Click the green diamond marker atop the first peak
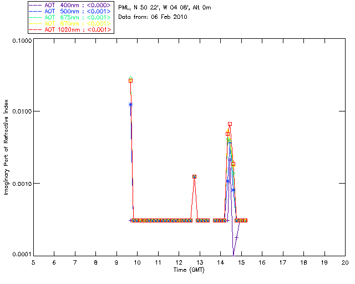355x284 pixels. coord(131,78)
